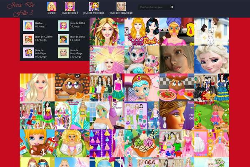Open the curly blonde baby in green chair thumbnail
This screenshot has height=167, width=250.
click(x=72, y=144)
